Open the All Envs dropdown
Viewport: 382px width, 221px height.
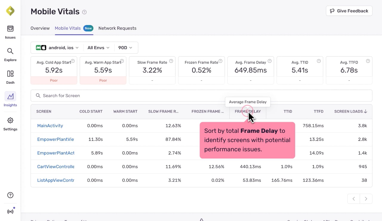tap(98, 48)
